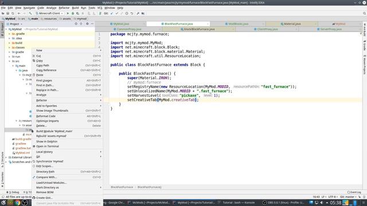Click the Git: master branch widget
367x206 pixels.
(348, 197)
